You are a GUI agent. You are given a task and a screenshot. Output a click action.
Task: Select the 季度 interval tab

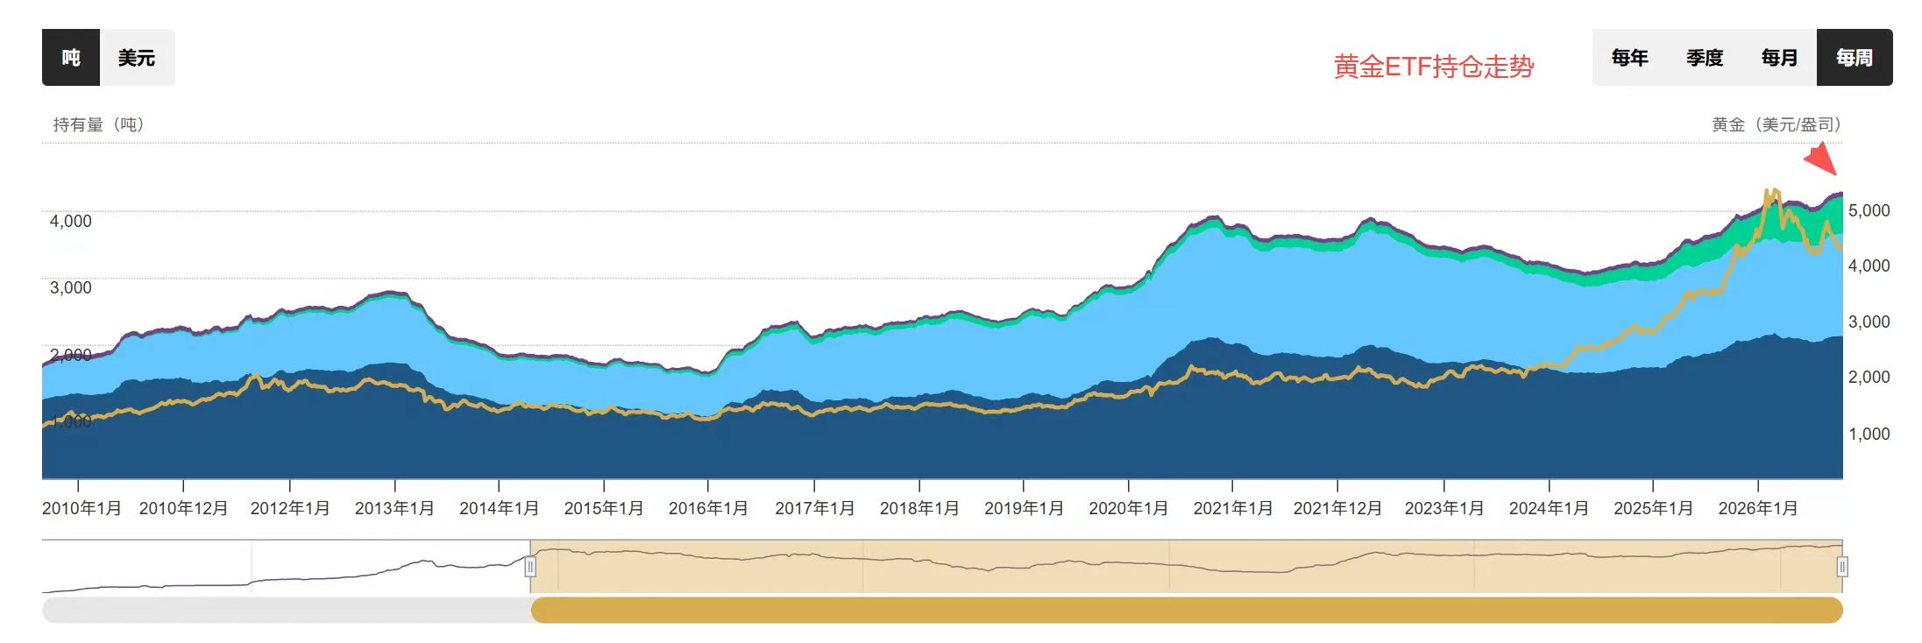(x=1705, y=58)
